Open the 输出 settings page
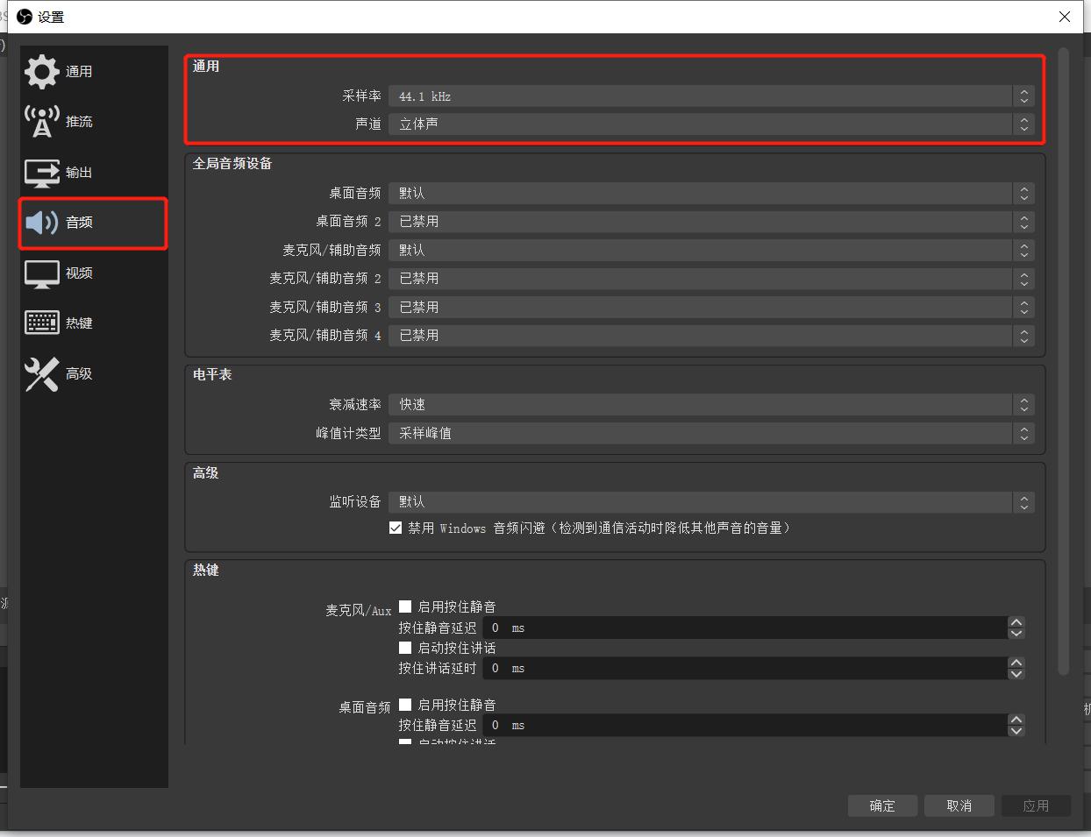Screen dimensions: 1091x837 pyautogui.click(x=78, y=173)
